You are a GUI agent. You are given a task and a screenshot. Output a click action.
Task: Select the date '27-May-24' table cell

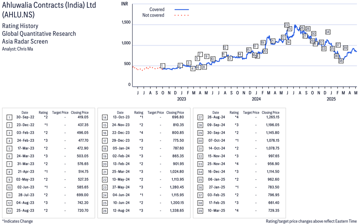pos(121,187)
